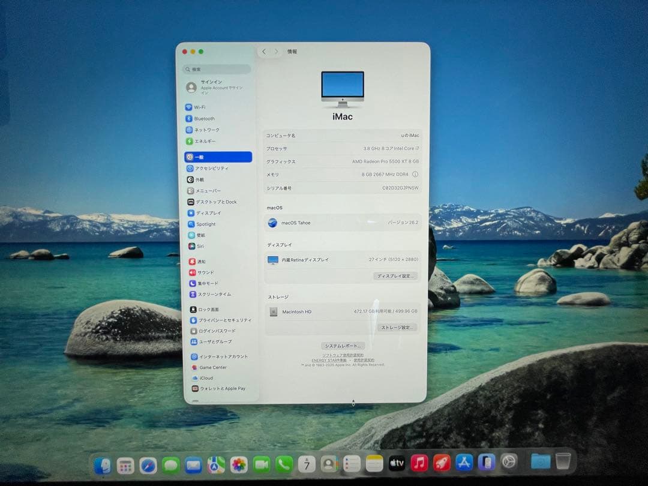Open the ソフトウェア使用許諾契約 link
The height and width of the screenshot is (486, 648).
pyautogui.click(x=343, y=355)
